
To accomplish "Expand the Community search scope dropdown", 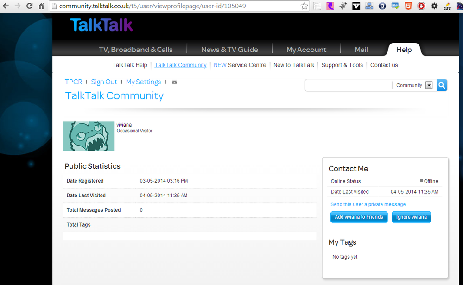I will (429, 85).
